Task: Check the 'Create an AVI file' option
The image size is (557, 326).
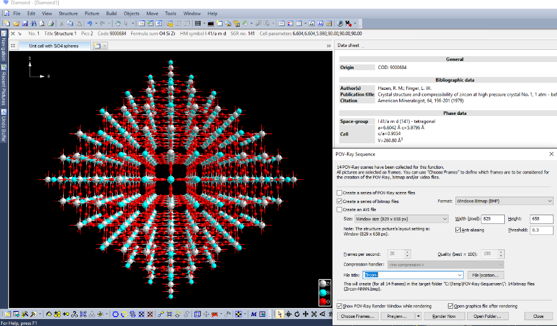Action: click(339, 209)
